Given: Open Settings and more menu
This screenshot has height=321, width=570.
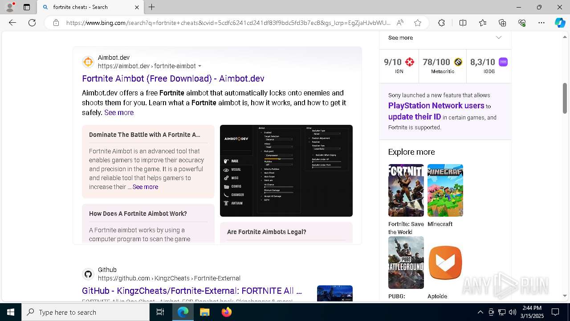Looking at the screenshot, I should pos(541,23).
